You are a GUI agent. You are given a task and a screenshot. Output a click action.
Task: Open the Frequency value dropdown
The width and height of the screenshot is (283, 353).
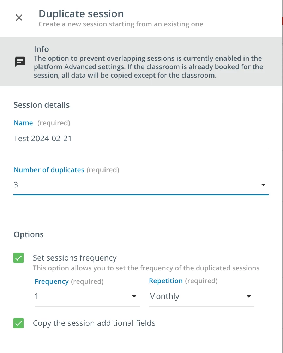[83, 296]
